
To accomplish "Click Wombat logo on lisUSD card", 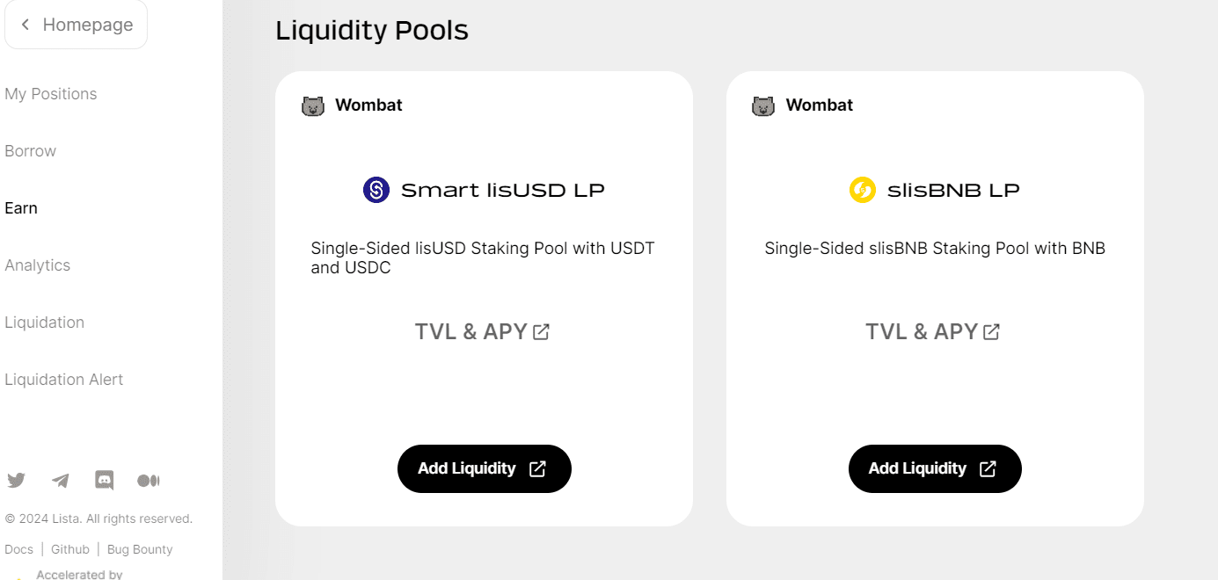I will [313, 106].
